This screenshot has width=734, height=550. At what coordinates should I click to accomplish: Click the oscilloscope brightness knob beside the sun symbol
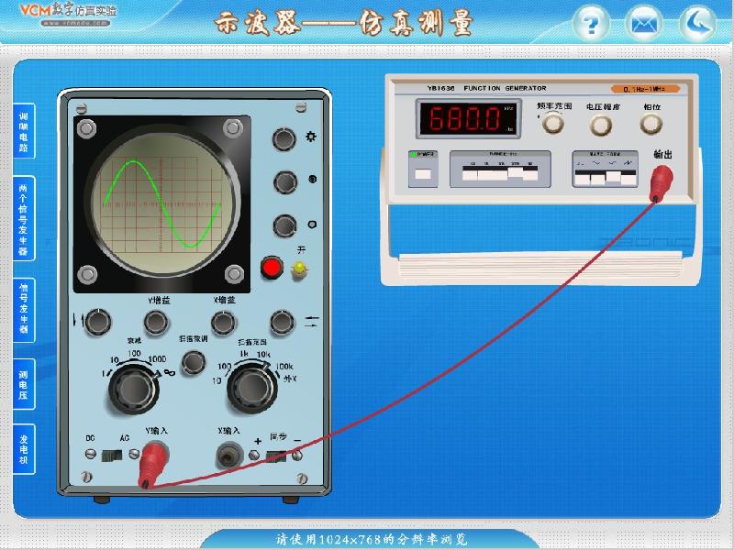point(285,138)
